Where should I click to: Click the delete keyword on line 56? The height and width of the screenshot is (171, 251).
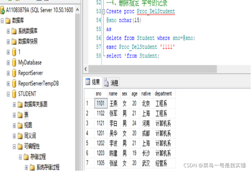pos(114,38)
